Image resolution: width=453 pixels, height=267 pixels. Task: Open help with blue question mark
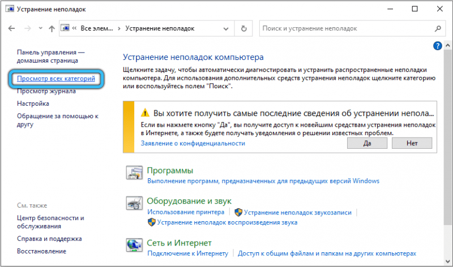click(x=437, y=46)
